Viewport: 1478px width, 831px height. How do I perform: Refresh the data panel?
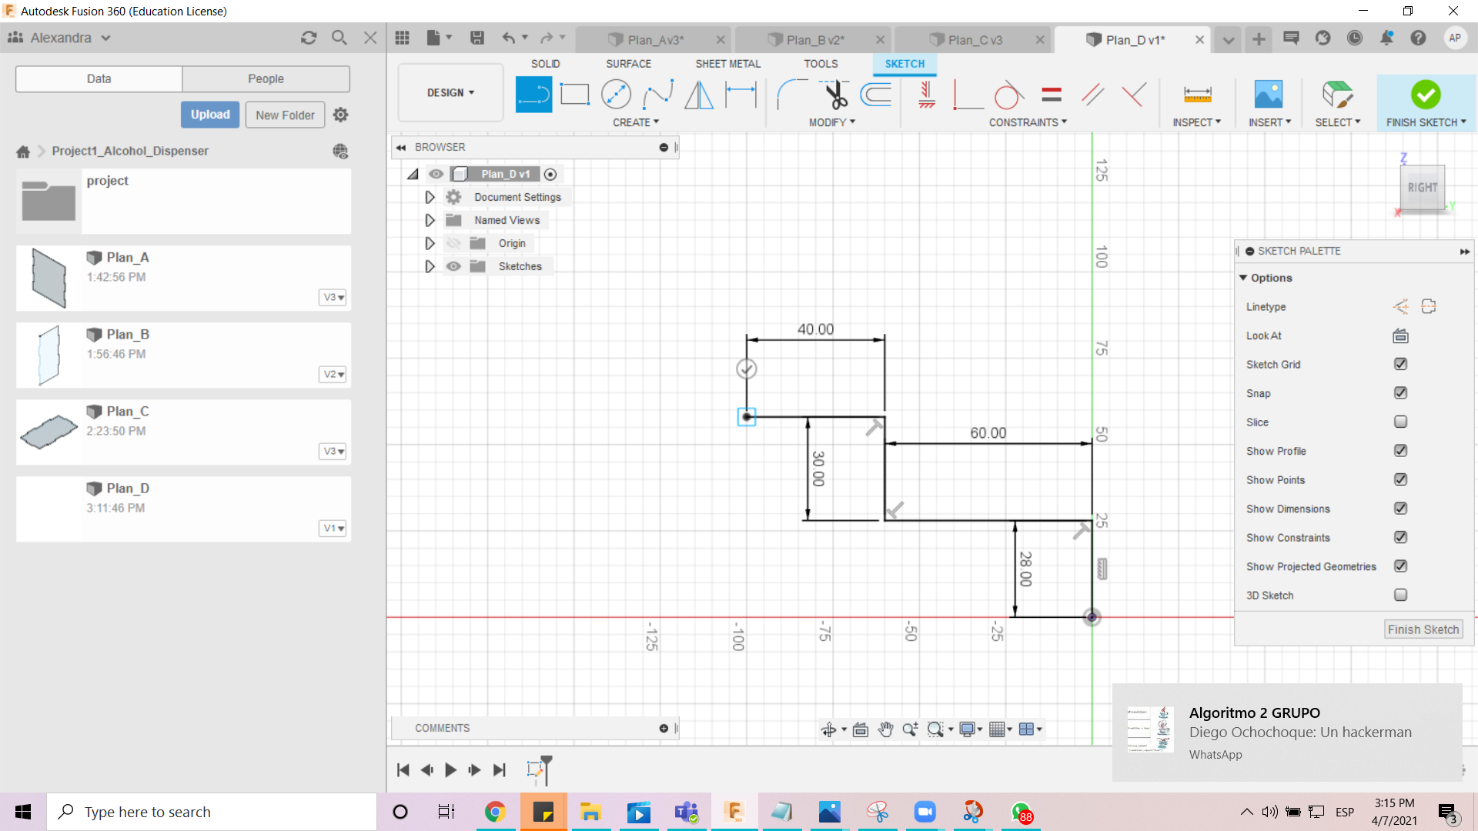tap(309, 38)
